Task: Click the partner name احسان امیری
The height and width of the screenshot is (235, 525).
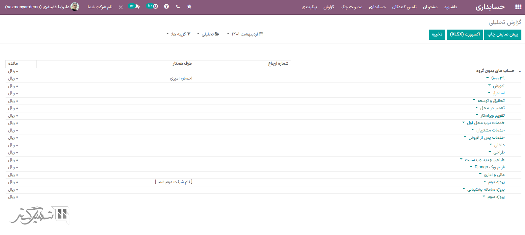Action: point(181,78)
